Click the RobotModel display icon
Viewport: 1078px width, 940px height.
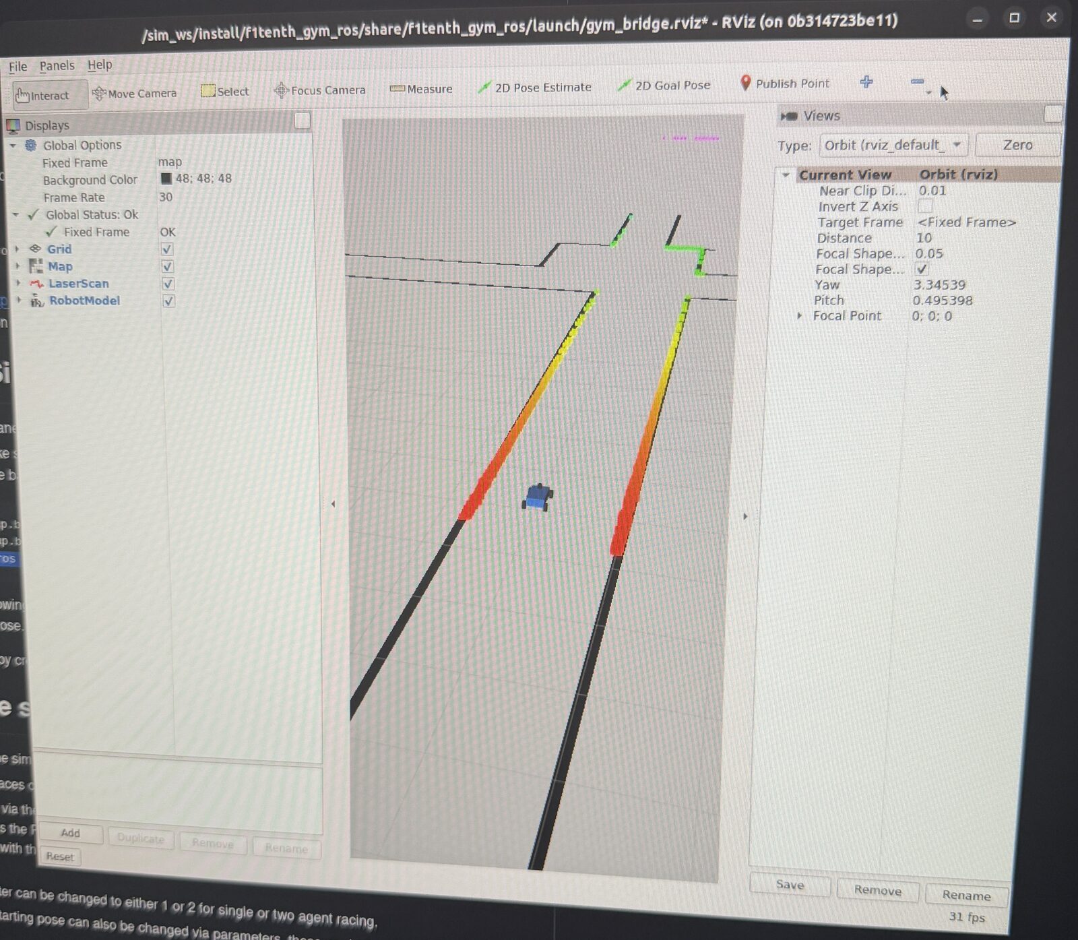(37, 301)
